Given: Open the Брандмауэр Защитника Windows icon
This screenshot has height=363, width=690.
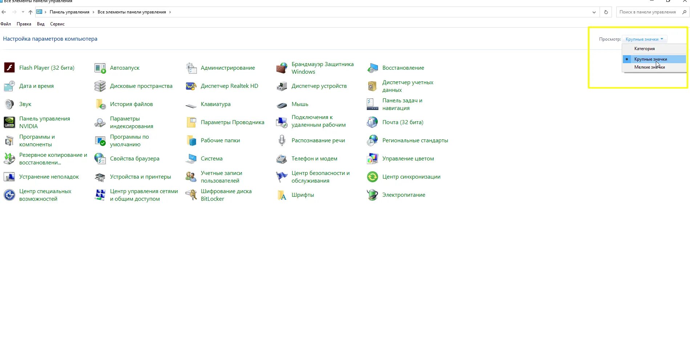Looking at the screenshot, I should point(281,68).
